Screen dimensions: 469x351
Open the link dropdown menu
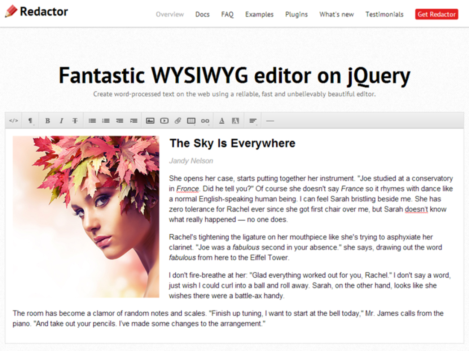point(205,121)
